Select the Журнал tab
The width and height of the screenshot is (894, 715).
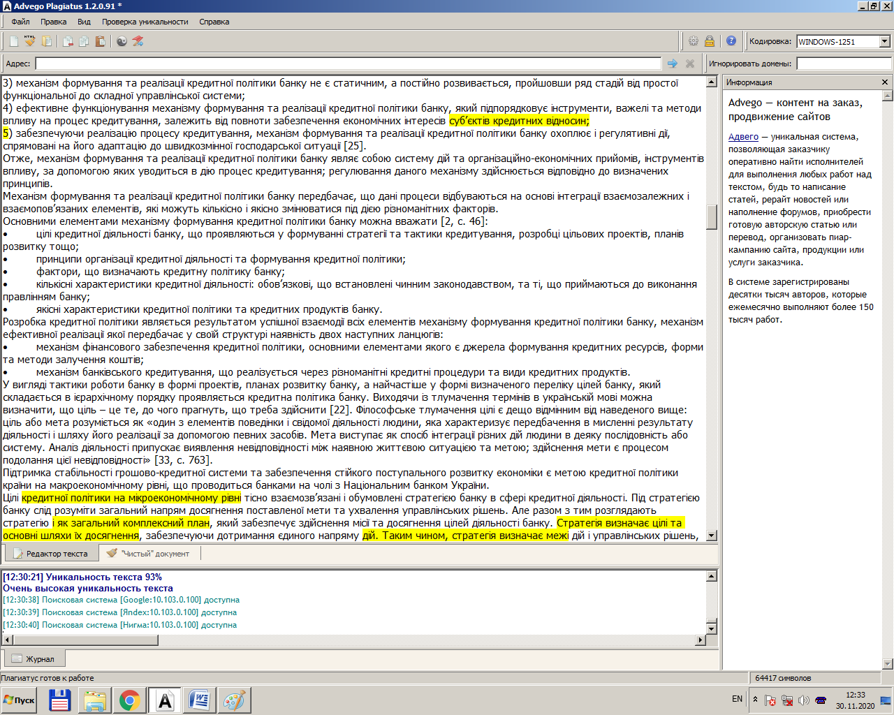(33, 658)
